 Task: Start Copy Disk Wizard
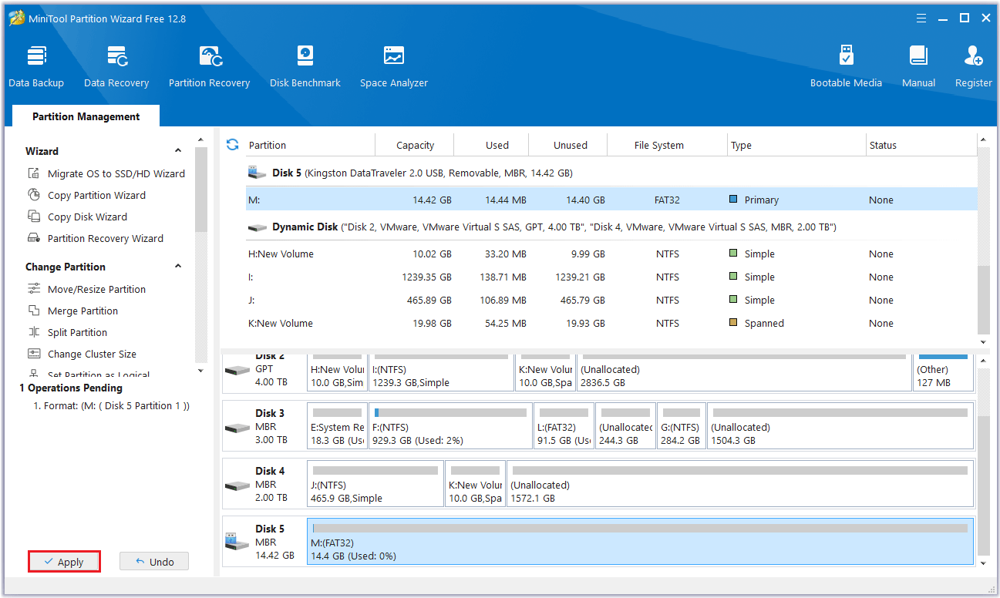tap(87, 217)
